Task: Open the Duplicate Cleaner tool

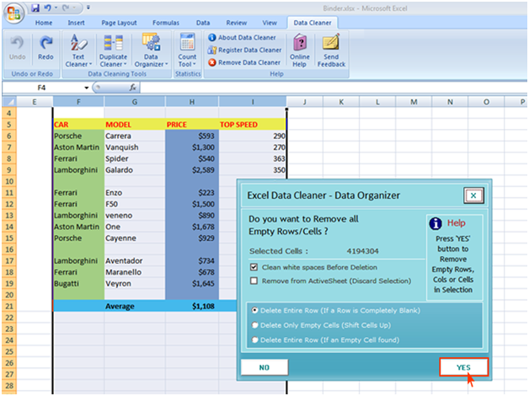Action: tap(113, 51)
